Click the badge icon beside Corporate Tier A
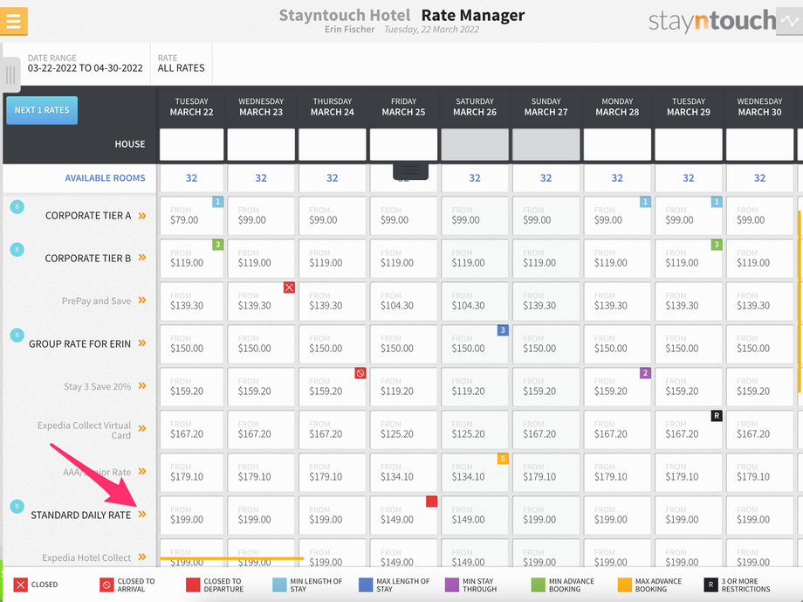803x602 pixels. click(17, 207)
